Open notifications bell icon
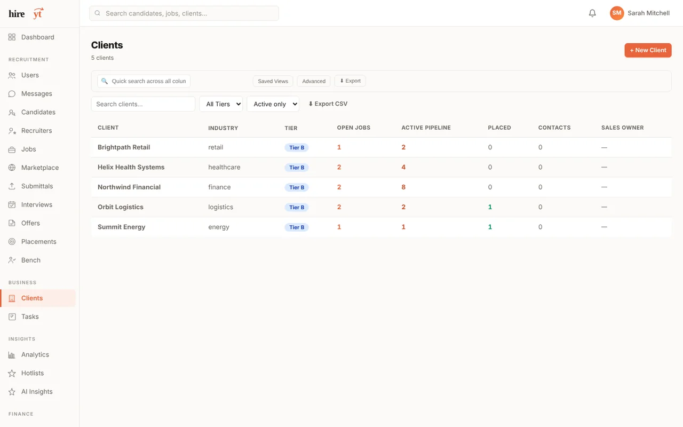The width and height of the screenshot is (683, 427). [x=592, y=13]
